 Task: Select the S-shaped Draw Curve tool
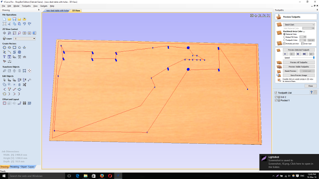[14, 52]
